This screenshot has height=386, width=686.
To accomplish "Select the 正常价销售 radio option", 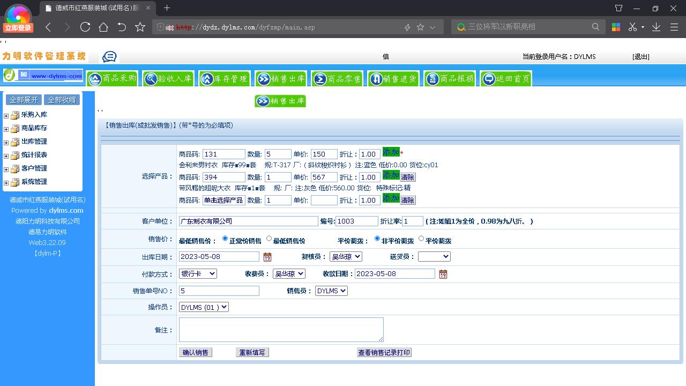I will click(x=225, y=239).
